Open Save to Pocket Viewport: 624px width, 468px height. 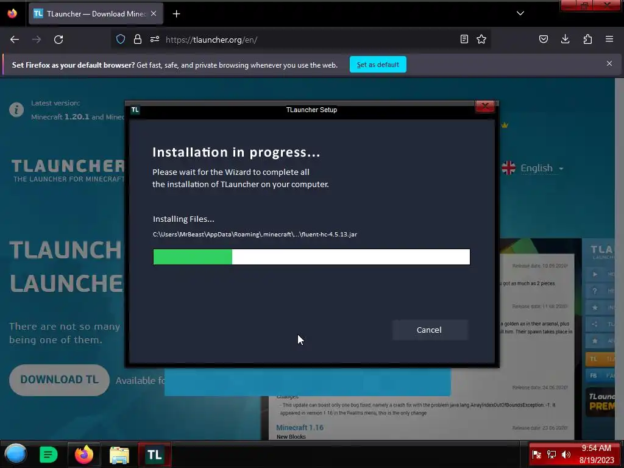[543, 39]
